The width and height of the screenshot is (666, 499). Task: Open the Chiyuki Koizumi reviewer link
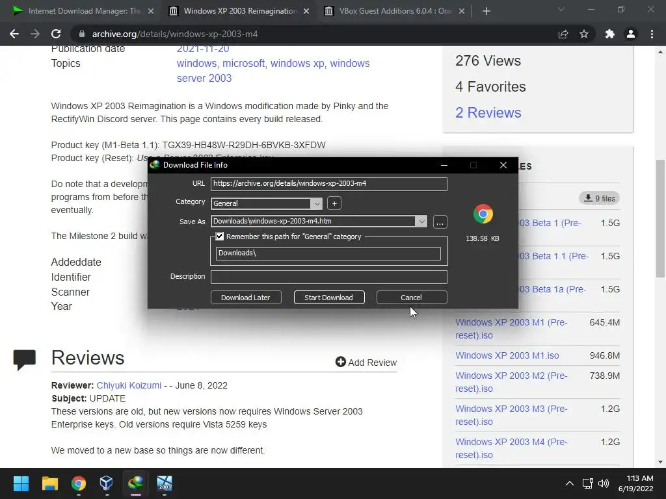pyautogui.click(x=129, y=385)
